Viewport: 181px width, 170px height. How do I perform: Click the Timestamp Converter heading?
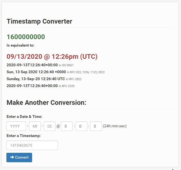(39, 21)
